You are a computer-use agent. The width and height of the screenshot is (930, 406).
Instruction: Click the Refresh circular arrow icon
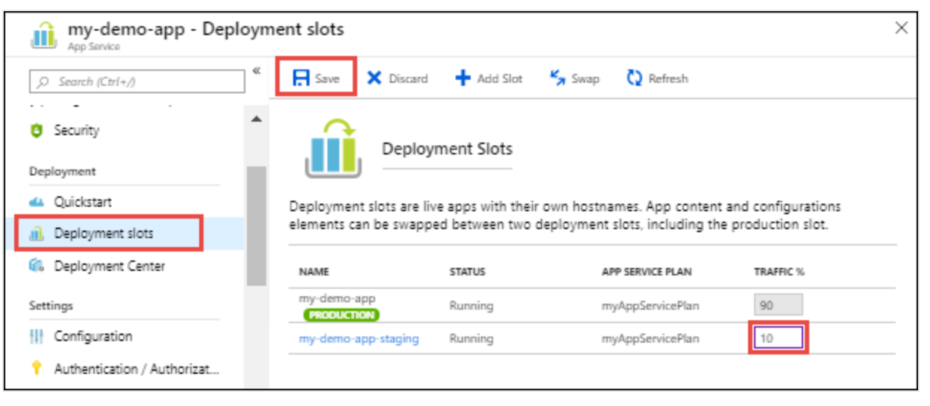click(635, 78)
